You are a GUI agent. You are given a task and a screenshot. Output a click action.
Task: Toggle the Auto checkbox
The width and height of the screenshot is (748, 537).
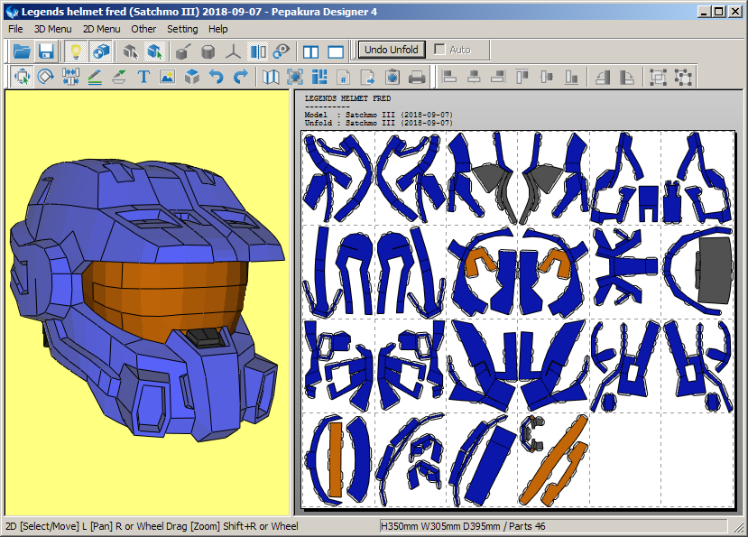click(x=440, y=50)
